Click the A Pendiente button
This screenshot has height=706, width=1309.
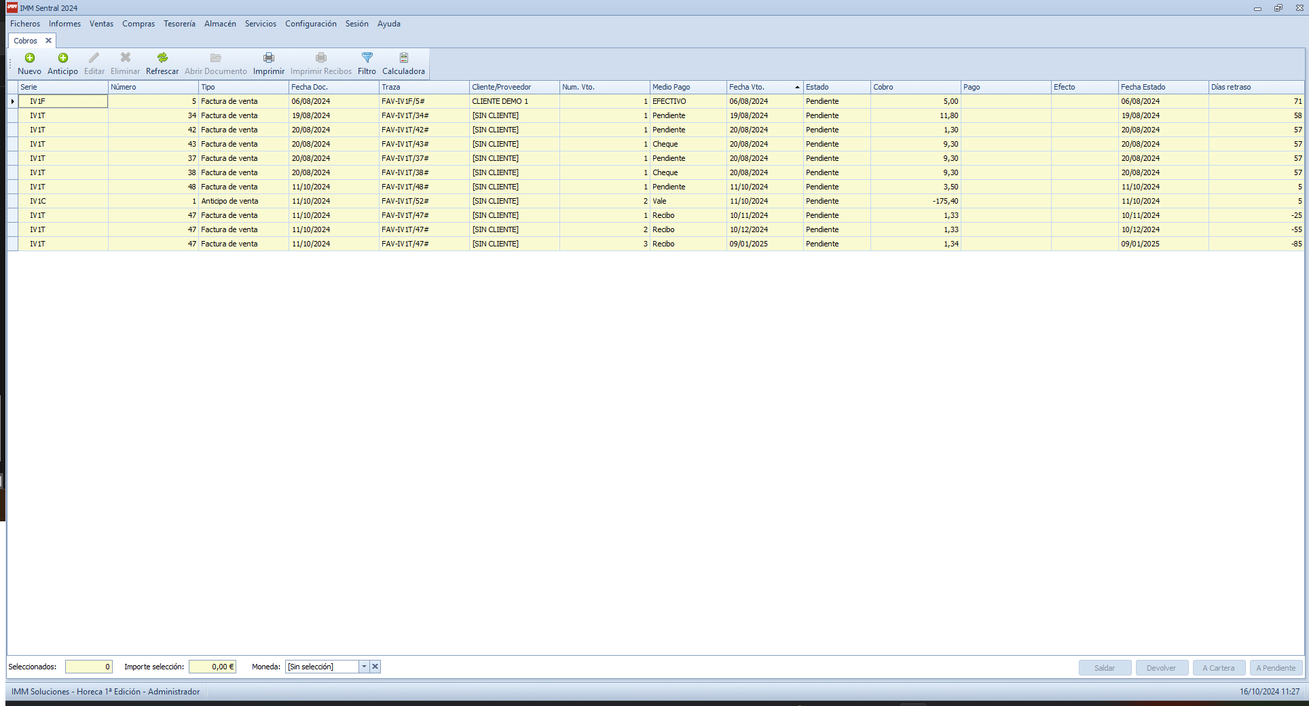pyautogui.click(x=1276, y=668)
